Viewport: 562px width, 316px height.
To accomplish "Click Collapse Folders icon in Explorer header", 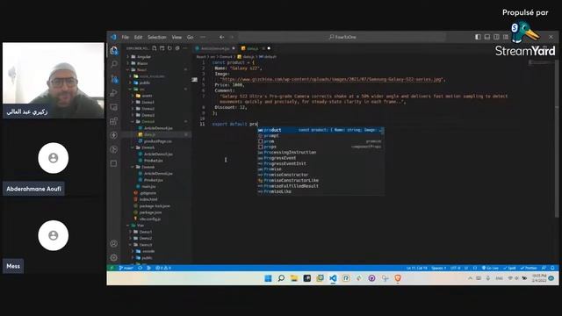I will click(x=177, y=48).
